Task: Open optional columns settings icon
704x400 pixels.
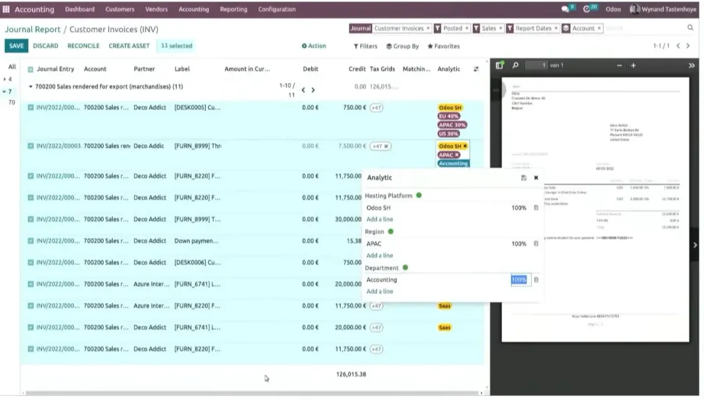Action: pyautogui.click(x=476, y=69)
